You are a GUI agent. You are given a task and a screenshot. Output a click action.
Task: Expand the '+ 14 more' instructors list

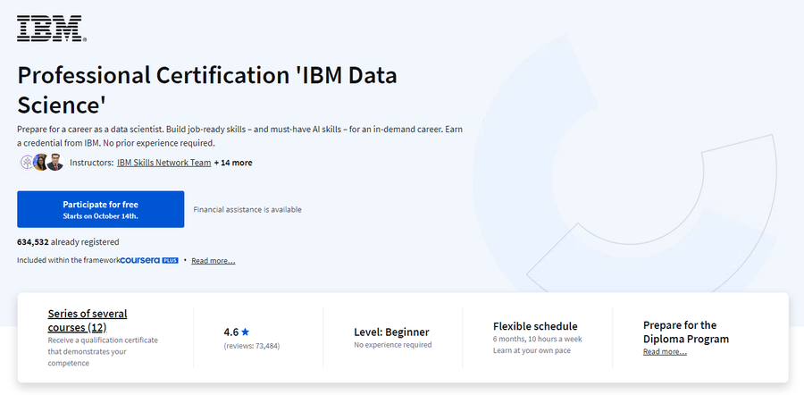[x=233, y=163]
